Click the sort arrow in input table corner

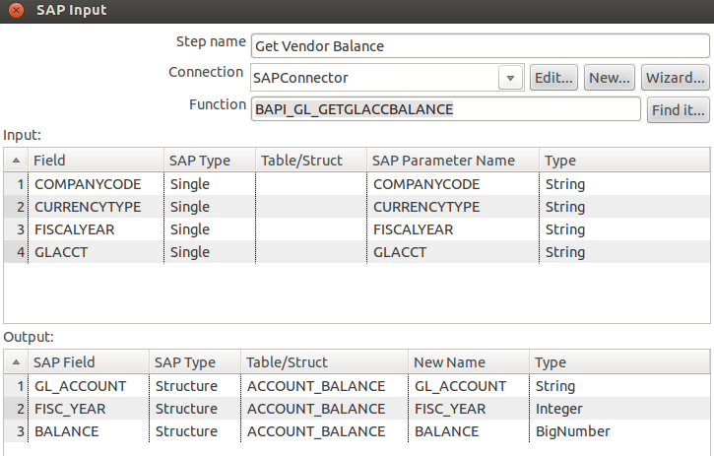tap(15, 161)
